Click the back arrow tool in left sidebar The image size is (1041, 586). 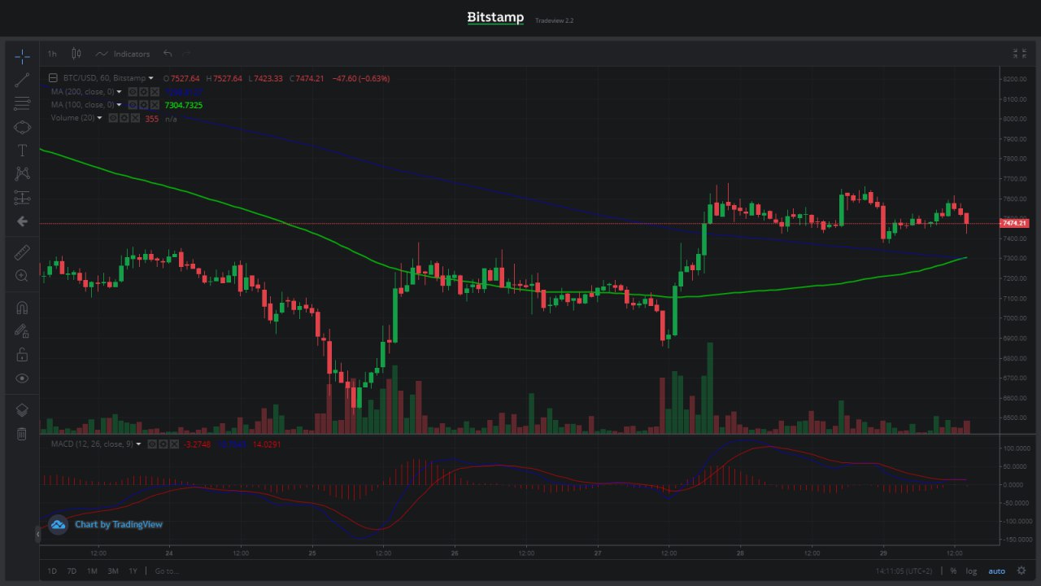[x=22, y=221]
